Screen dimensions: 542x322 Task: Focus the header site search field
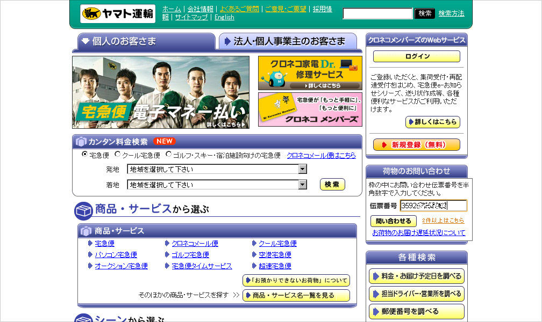point(377,13)
